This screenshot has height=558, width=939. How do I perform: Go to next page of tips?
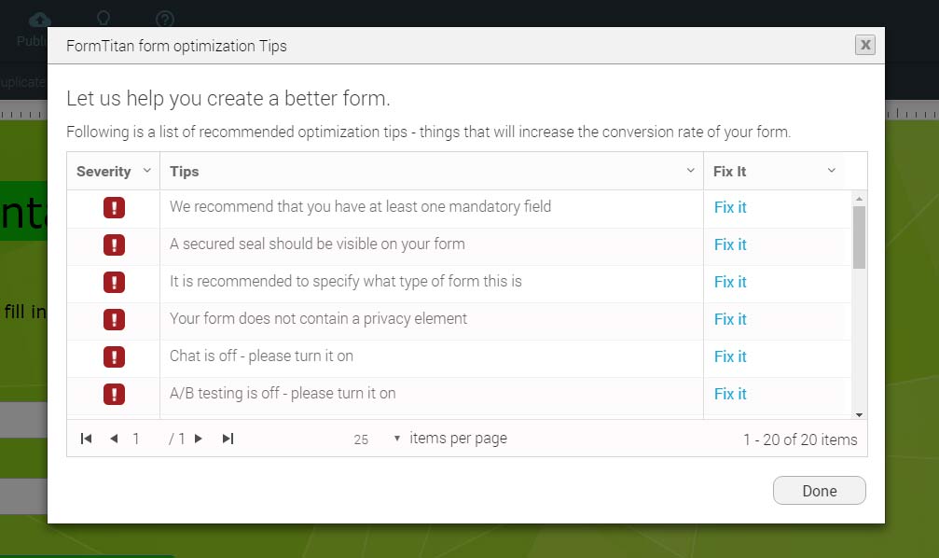pos(199,439)
